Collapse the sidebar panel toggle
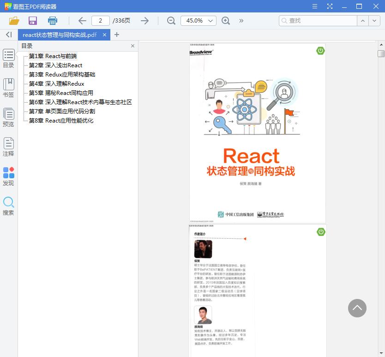Viewport: 385px width, 357px height. (9, 35)
